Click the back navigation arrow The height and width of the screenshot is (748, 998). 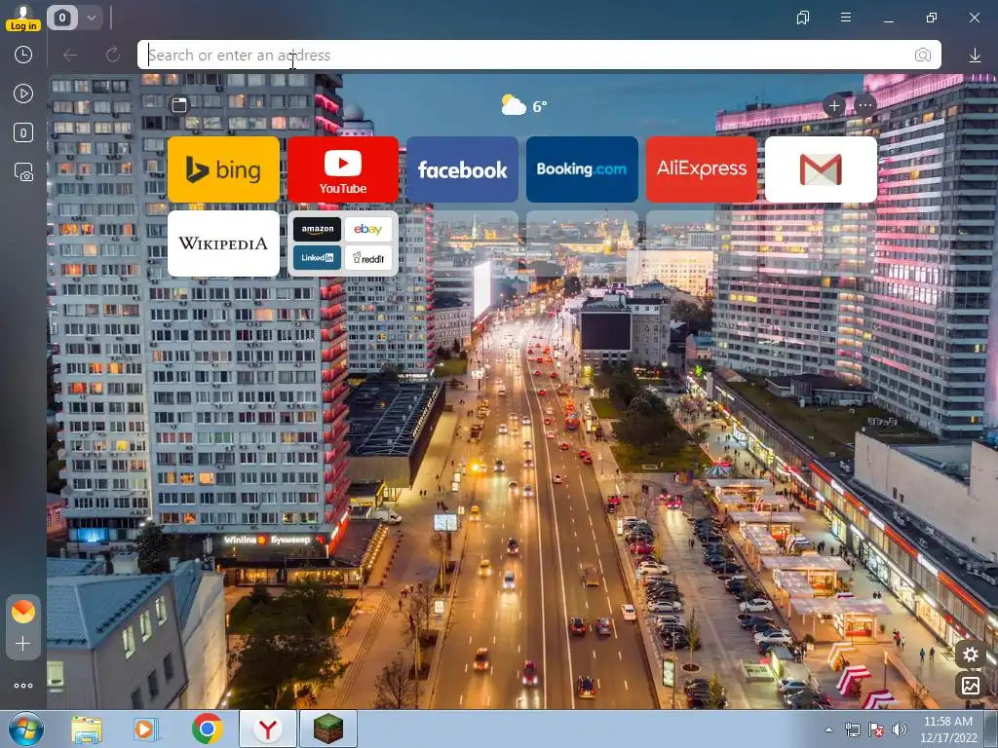click(70, 56)
